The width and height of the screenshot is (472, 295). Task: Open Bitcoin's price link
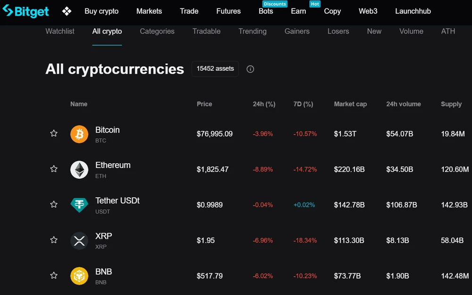(215, 134)
